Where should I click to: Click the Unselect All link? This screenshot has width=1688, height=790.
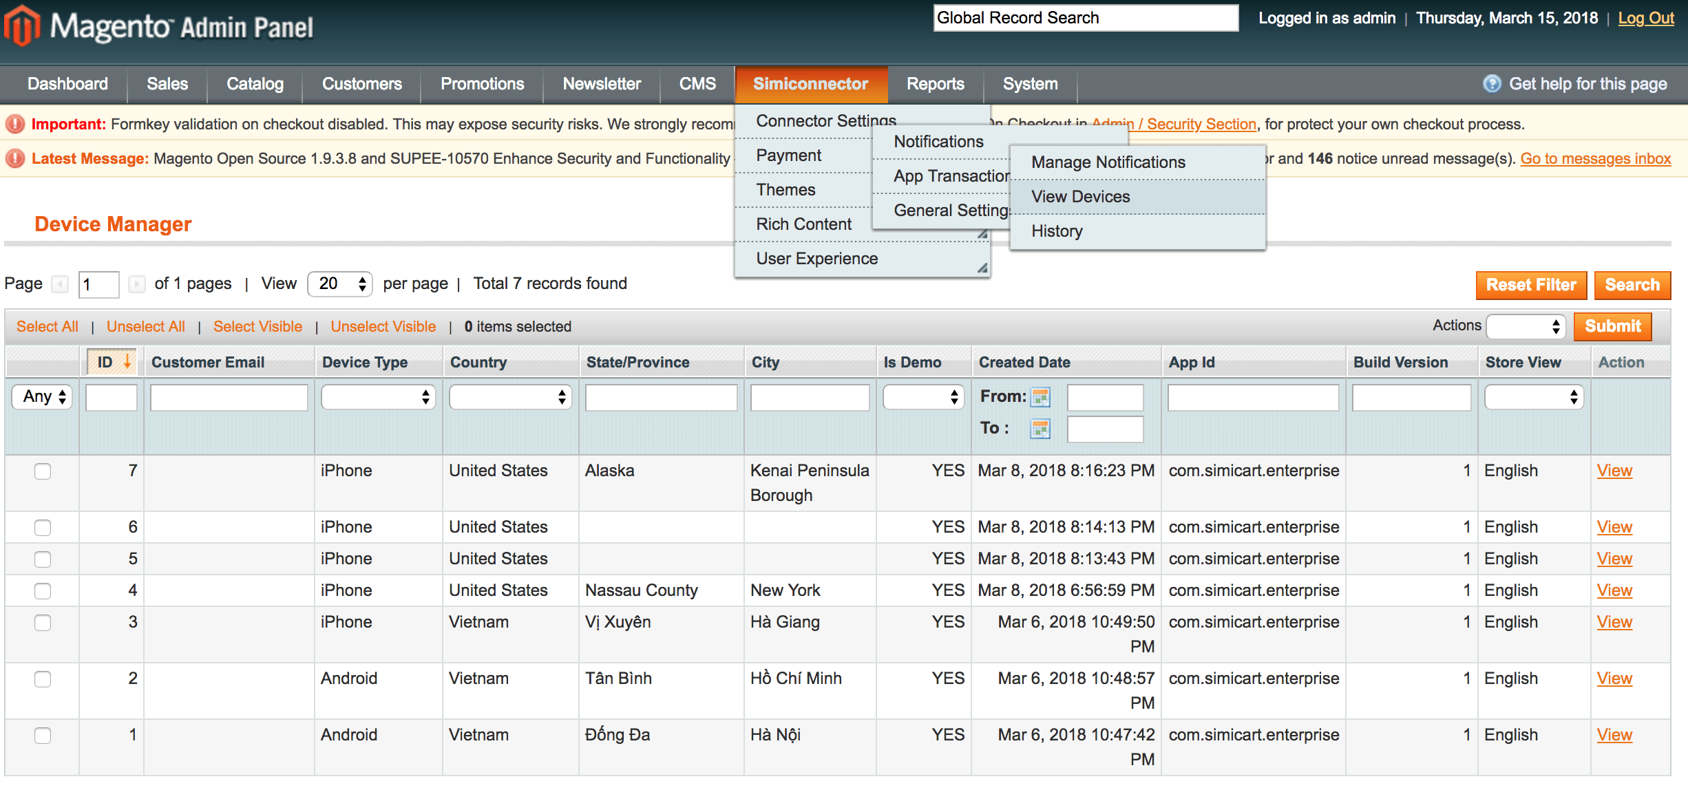[146, 327]
